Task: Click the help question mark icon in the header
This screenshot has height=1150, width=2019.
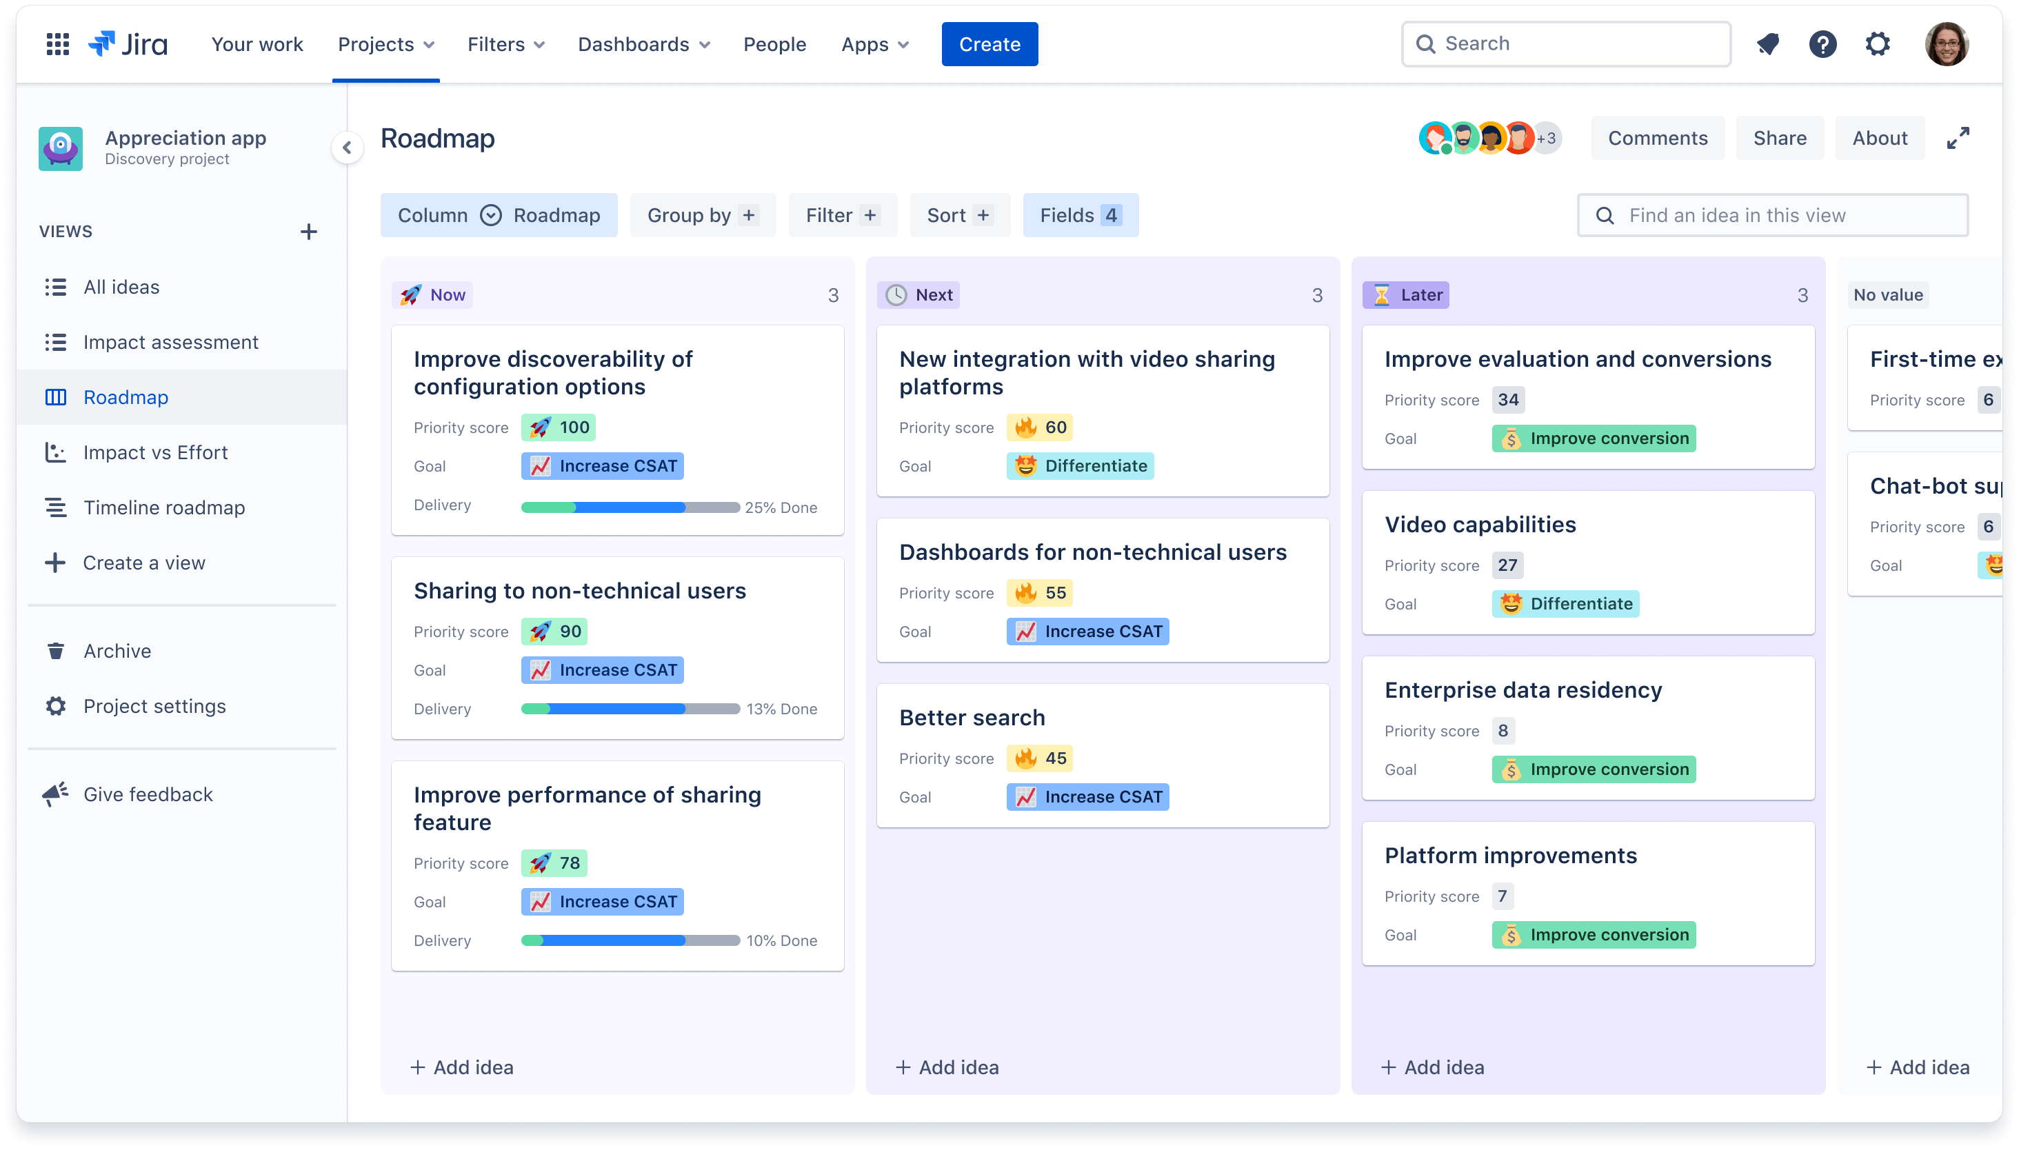Action: click(x=1822, y=44)
